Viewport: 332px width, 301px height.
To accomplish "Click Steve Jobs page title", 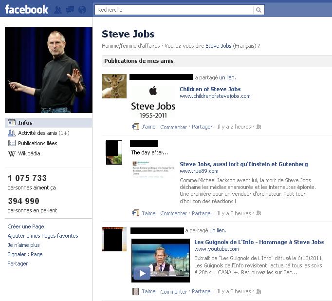I will click(128, 34).
